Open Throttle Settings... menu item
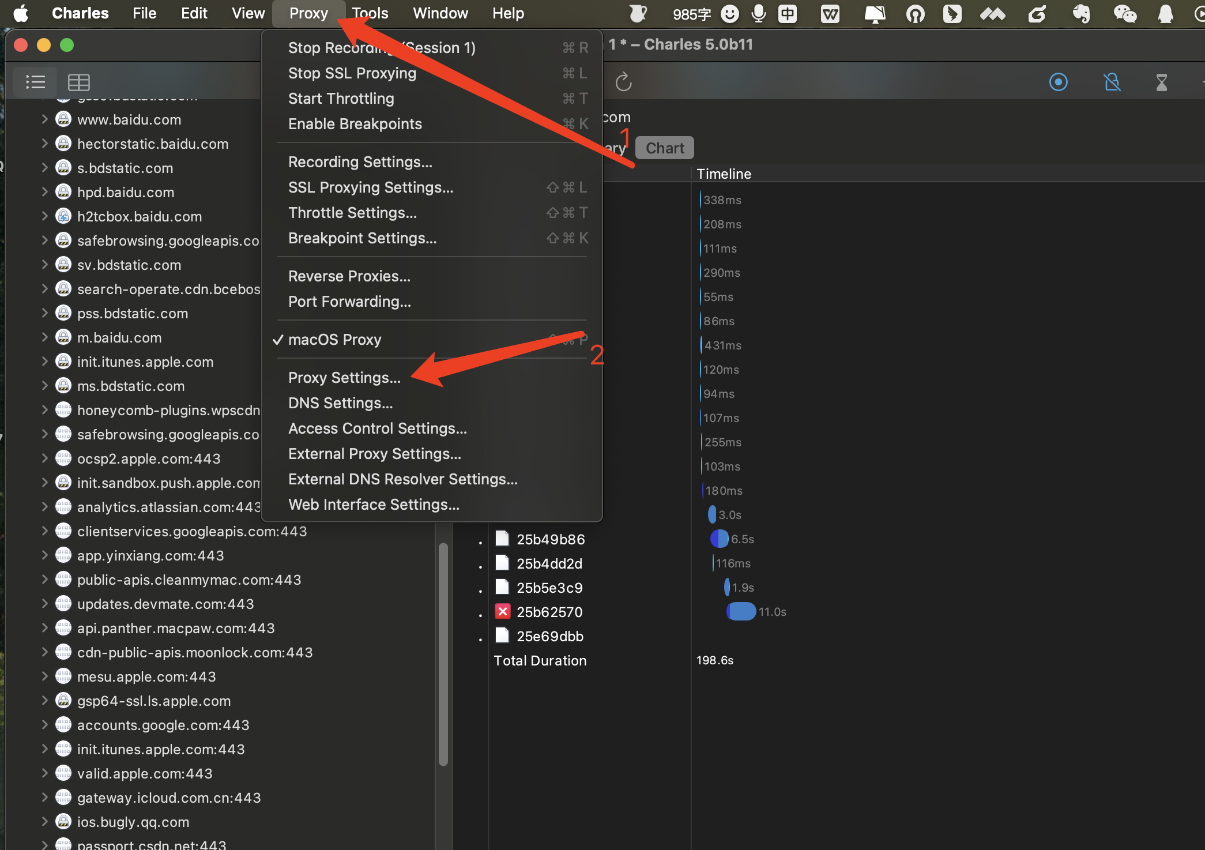Screen dimensions: 1205x850 click(431, 213)
